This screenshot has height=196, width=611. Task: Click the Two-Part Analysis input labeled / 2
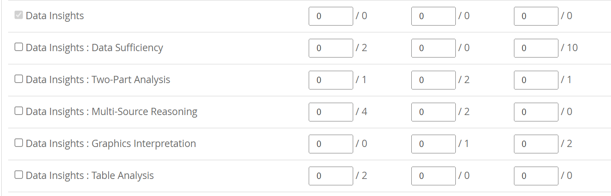click(x=433, y=80)
